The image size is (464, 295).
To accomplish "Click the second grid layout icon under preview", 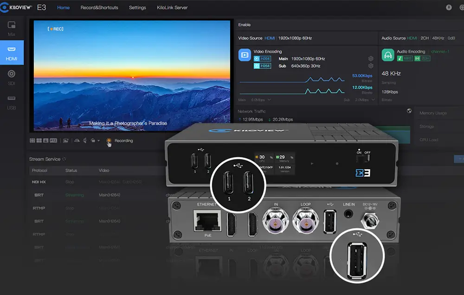I will click(x=39, y=141).
